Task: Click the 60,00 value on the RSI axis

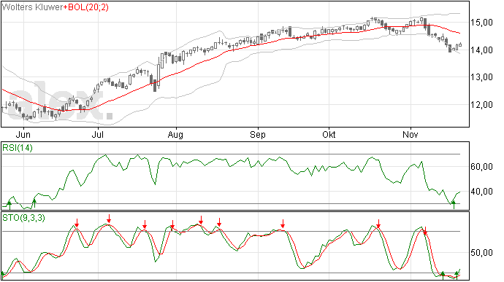Action: [481, 167]
